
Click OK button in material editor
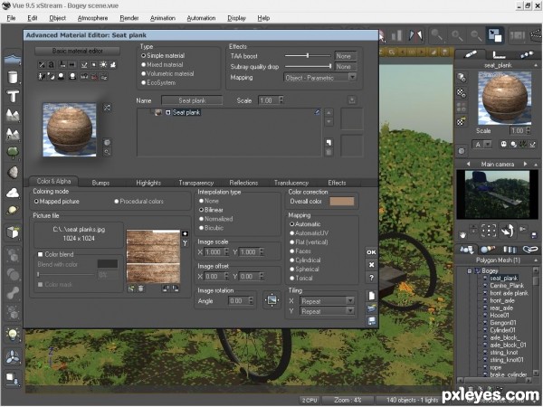(371, 252)
